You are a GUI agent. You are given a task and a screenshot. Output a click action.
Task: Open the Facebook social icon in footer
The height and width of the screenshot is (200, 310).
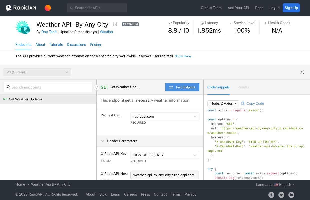pyautogui.click(x=271, y=195)
